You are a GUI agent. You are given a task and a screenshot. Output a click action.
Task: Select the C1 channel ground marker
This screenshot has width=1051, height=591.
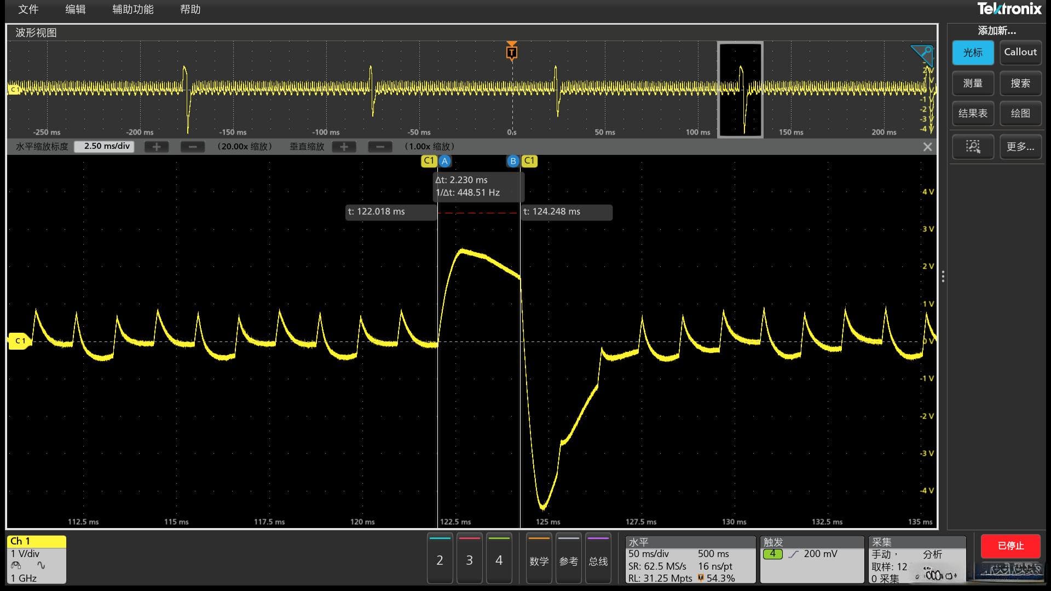pyautogui.click(x=19, y=341)
